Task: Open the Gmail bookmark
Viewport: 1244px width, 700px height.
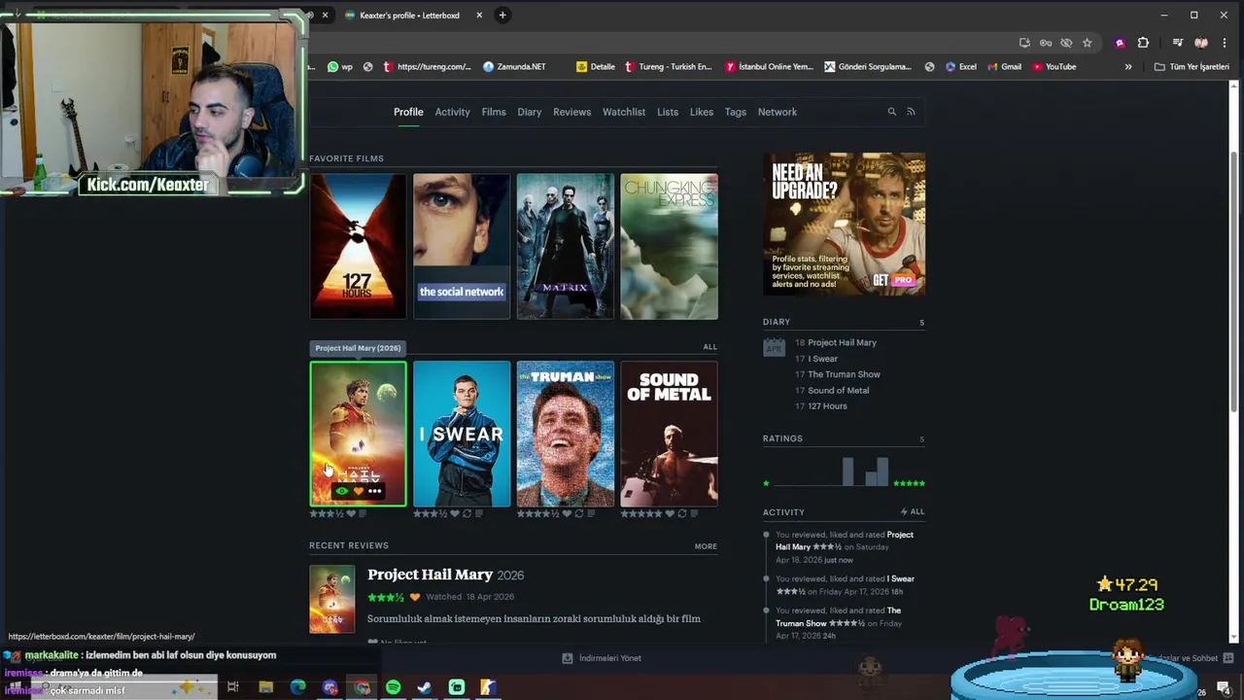Action: pyautogui.click(x=1004, y=67)
